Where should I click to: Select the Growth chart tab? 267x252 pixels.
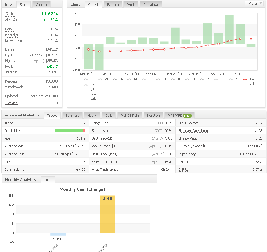pos(94,5)
